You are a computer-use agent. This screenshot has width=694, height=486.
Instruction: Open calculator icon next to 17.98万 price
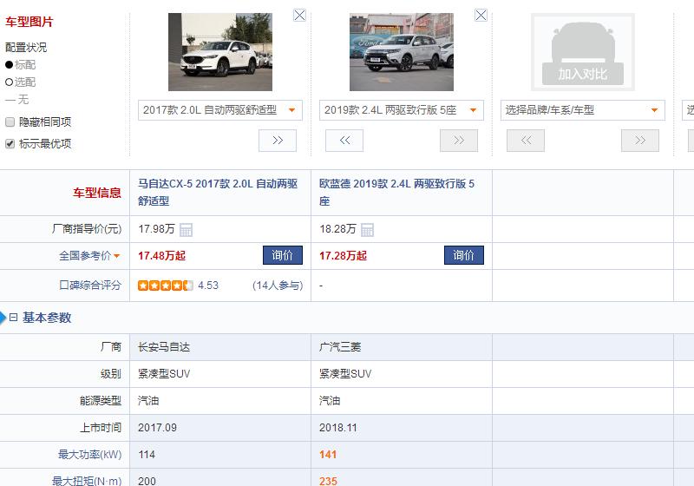(x=186, y=230)
